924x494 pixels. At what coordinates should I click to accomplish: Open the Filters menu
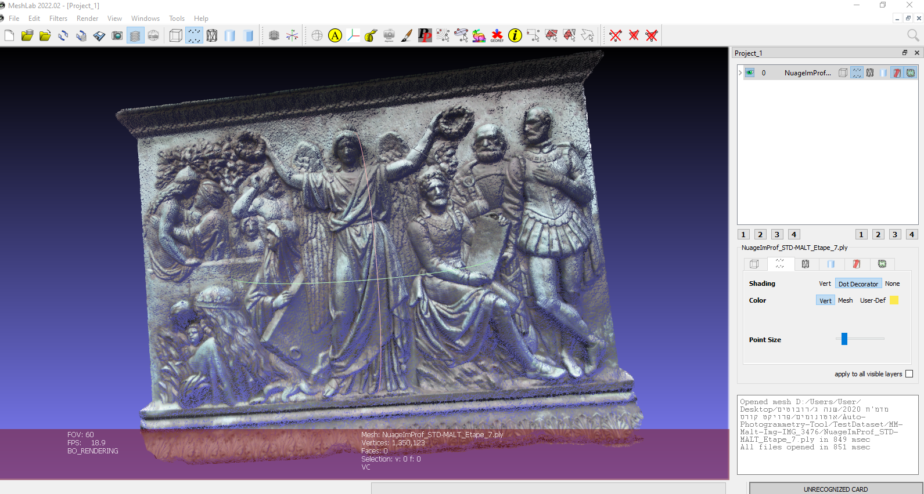pyautogui.click(x=58, y=19)
